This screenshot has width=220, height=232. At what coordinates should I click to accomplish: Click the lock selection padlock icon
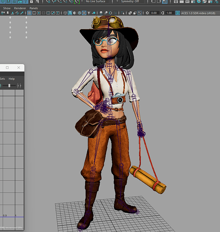(x=32, y=1)
